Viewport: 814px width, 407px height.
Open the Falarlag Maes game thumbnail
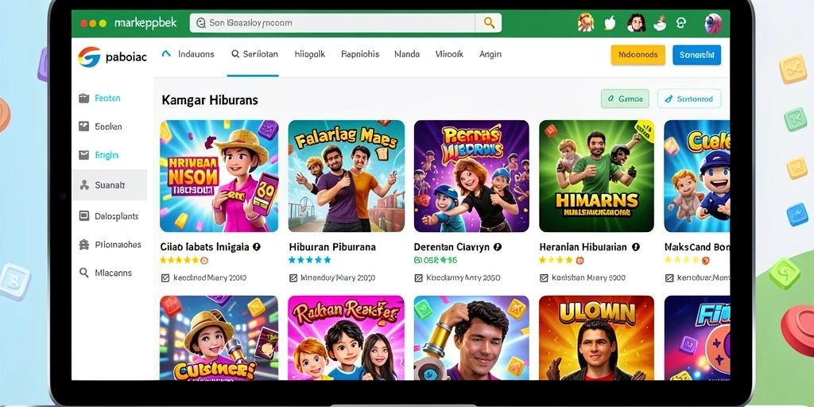347,176
